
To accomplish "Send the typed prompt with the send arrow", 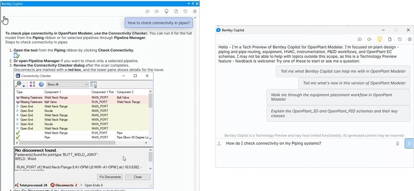I will click(410, 143).
